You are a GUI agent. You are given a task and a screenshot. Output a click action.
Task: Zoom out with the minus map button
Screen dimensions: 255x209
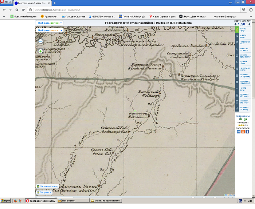pos(40,41)
